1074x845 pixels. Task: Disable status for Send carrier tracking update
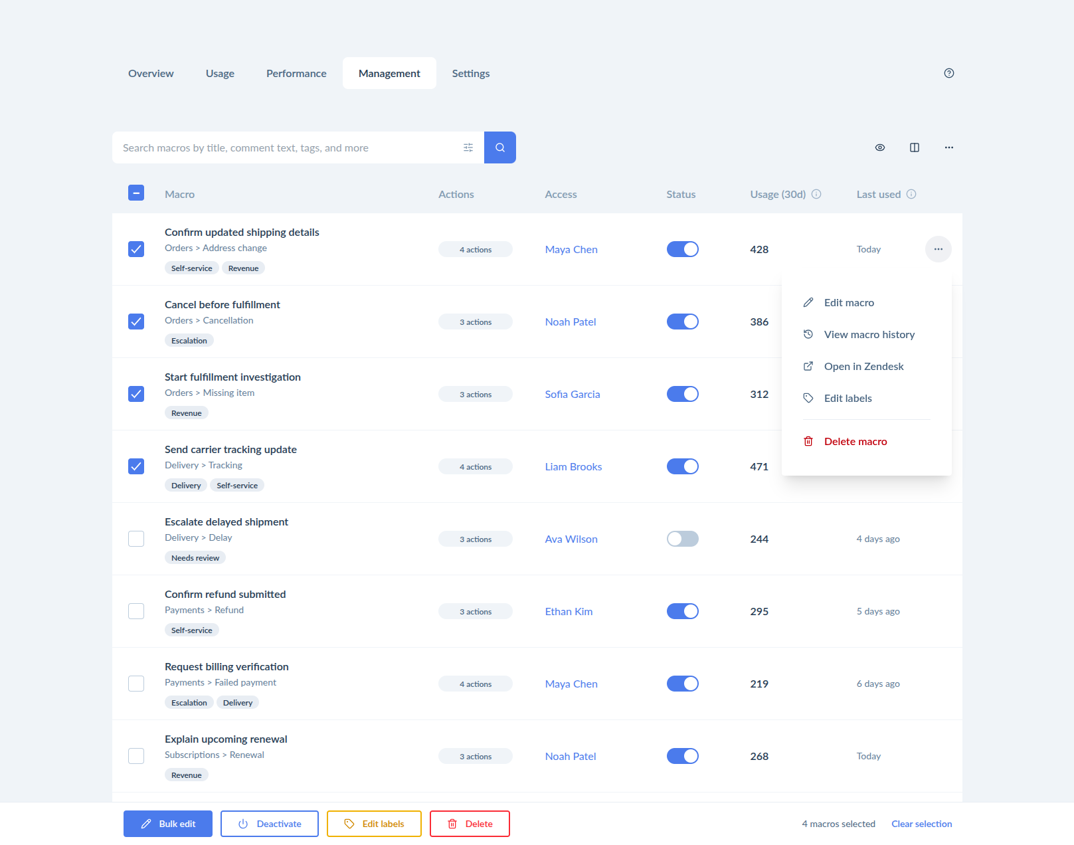click(x=683, y=466)
